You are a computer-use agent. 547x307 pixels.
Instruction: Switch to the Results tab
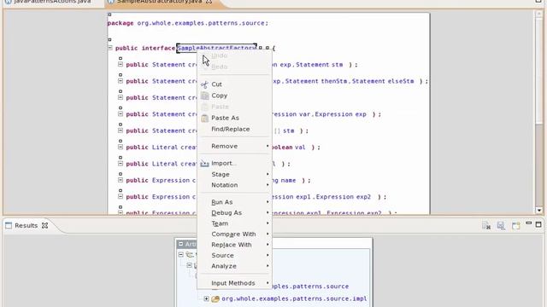point(26,225)
